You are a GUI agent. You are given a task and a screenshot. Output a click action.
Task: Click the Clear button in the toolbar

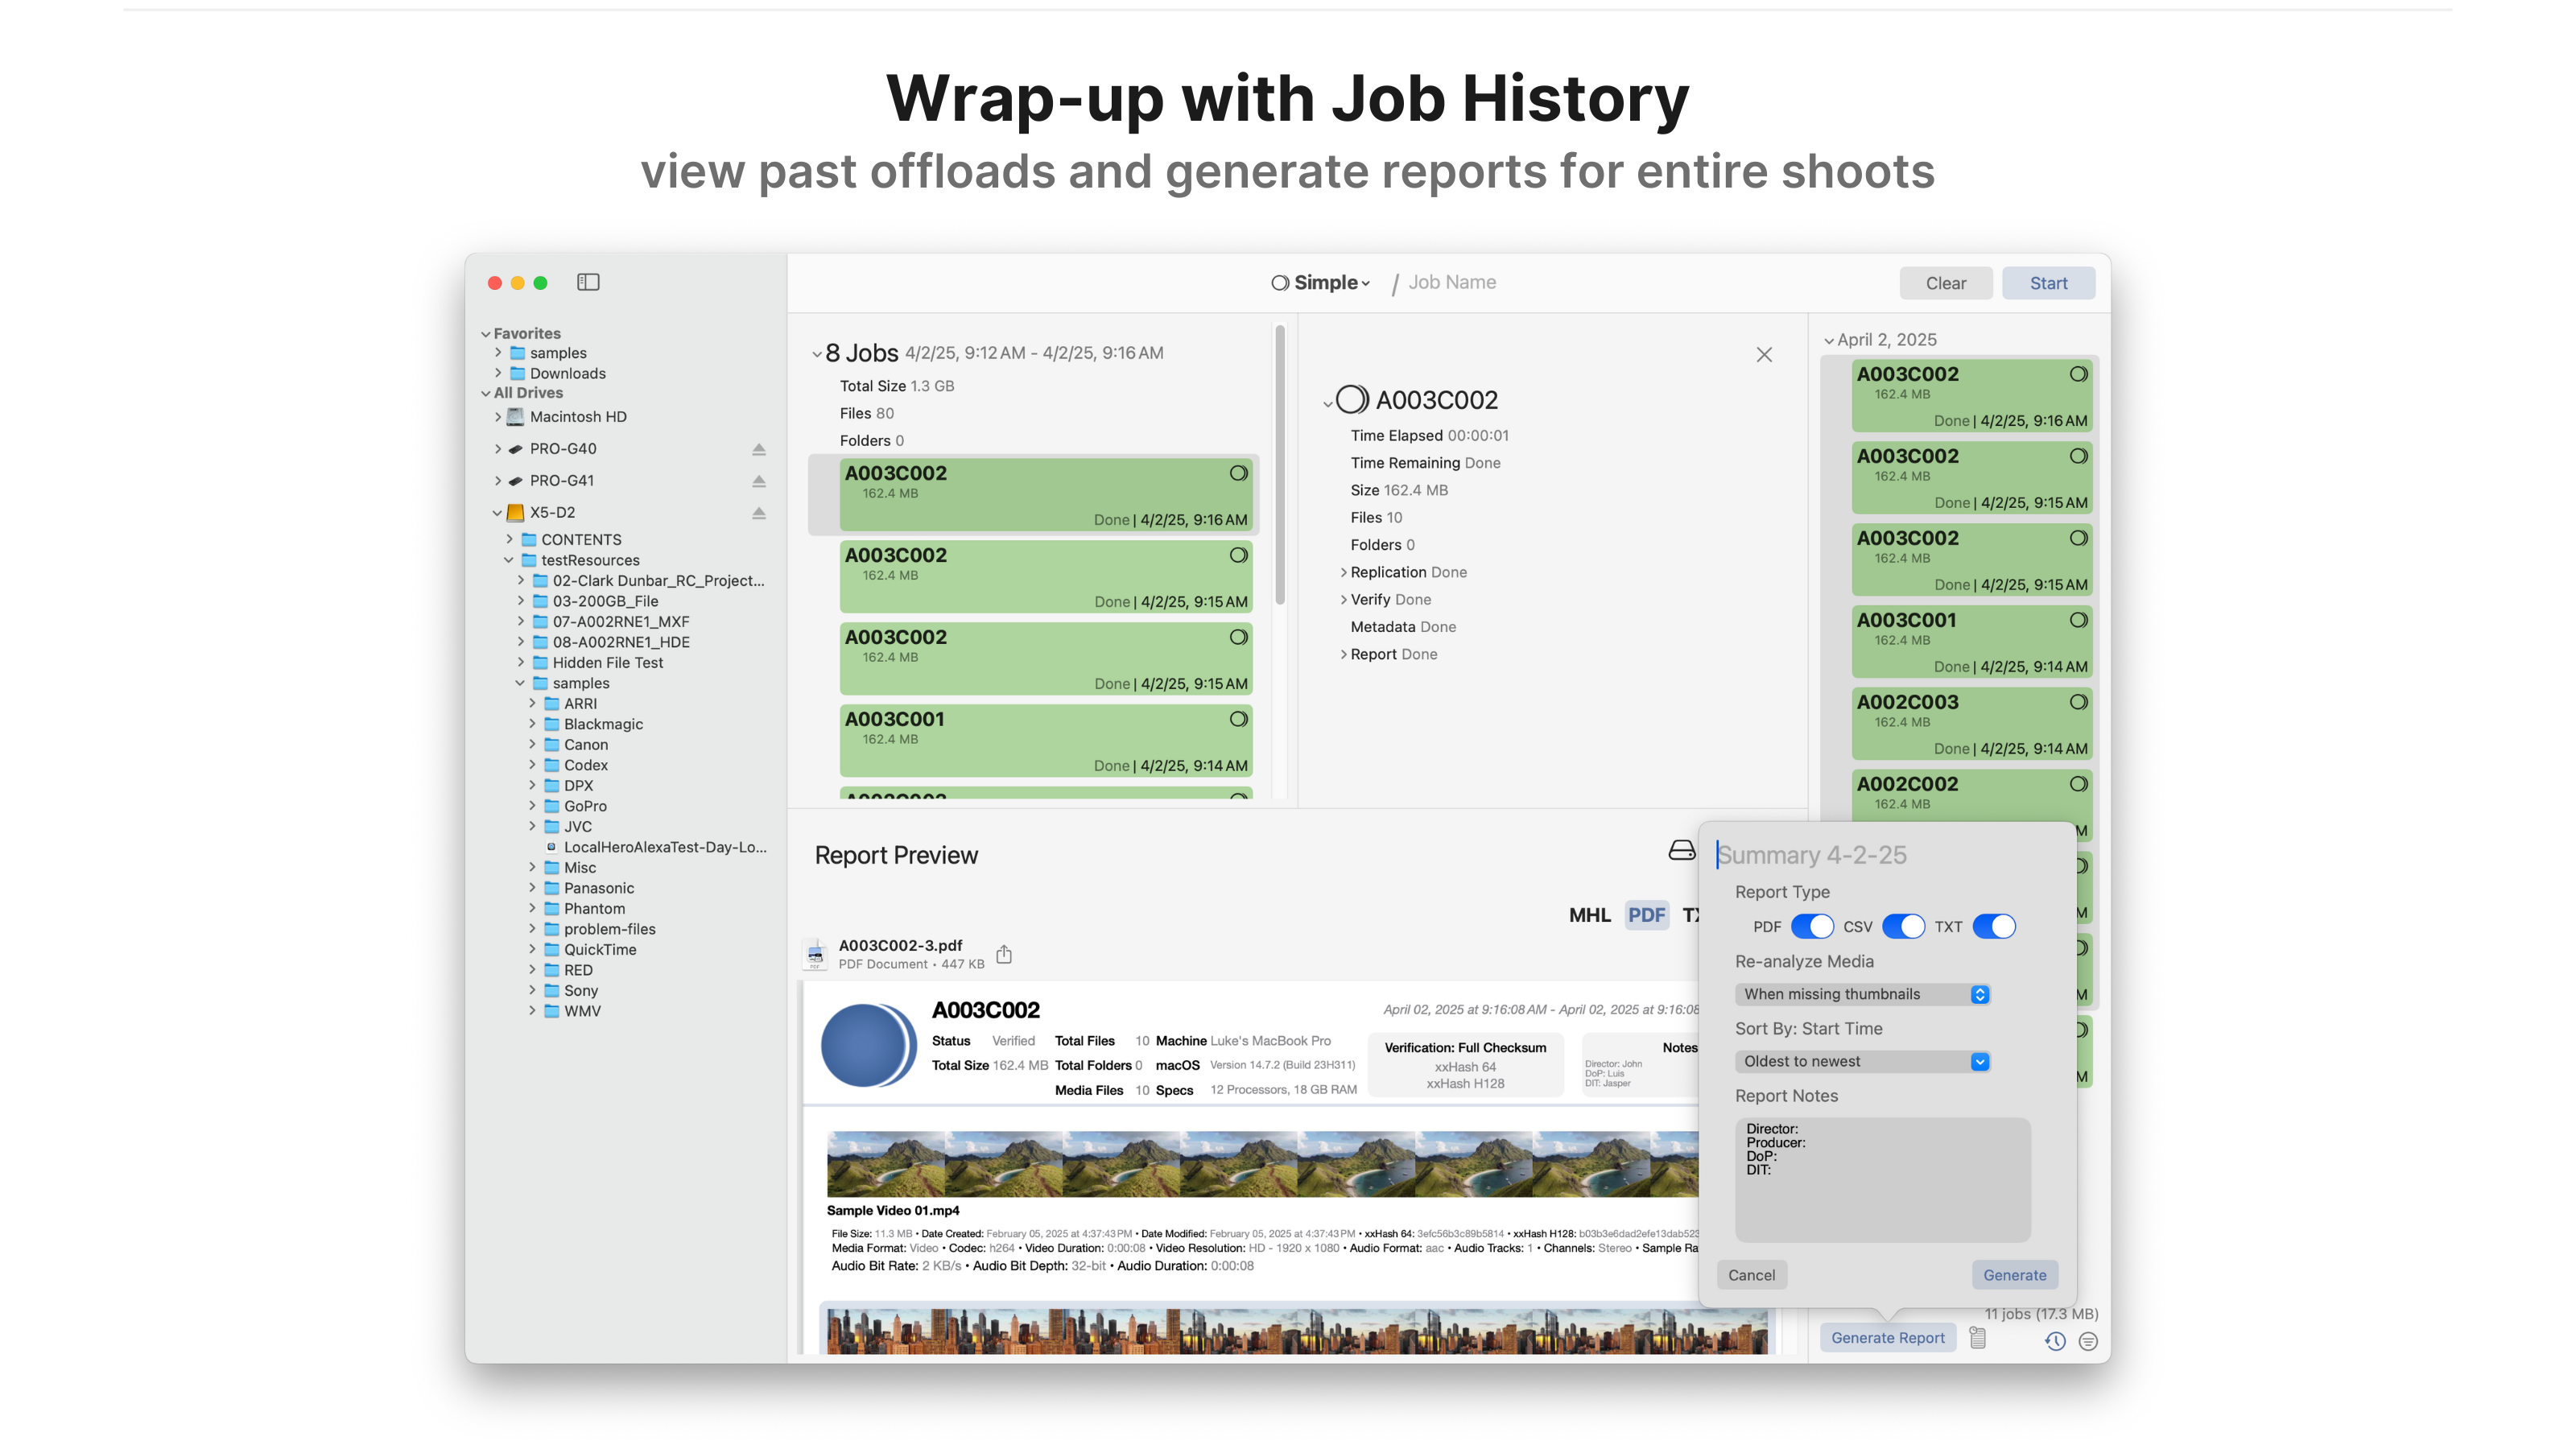pyautogui.click(x=1945, y=283)
